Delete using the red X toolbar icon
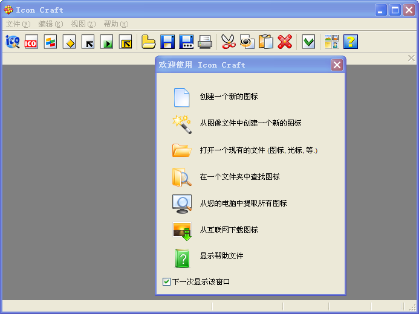 pyautogui.click(x=285, y=42)
